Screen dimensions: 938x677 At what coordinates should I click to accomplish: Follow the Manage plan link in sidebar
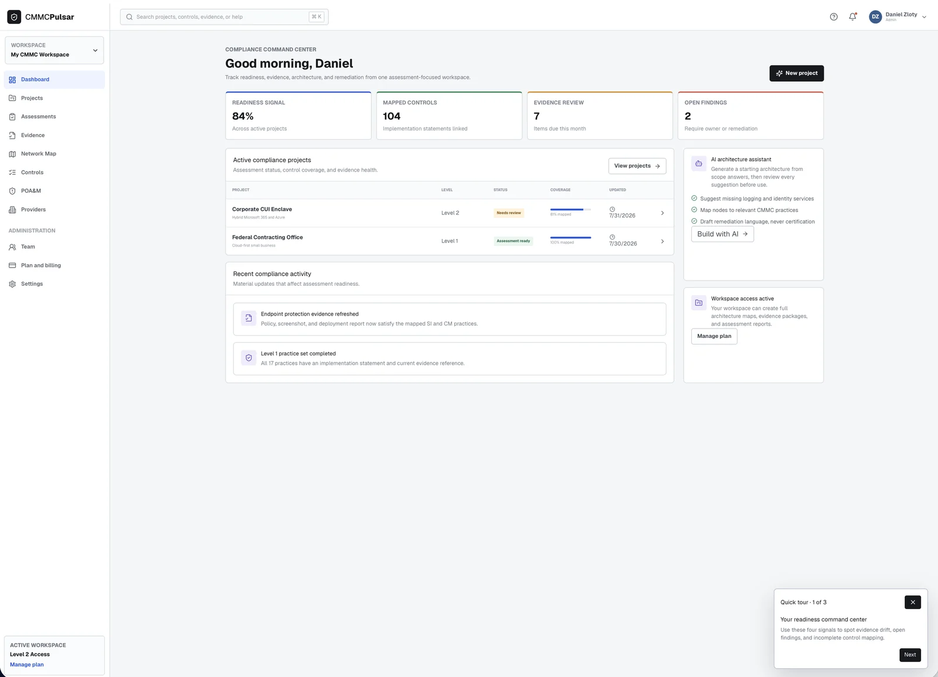click(x=27, y=665)
